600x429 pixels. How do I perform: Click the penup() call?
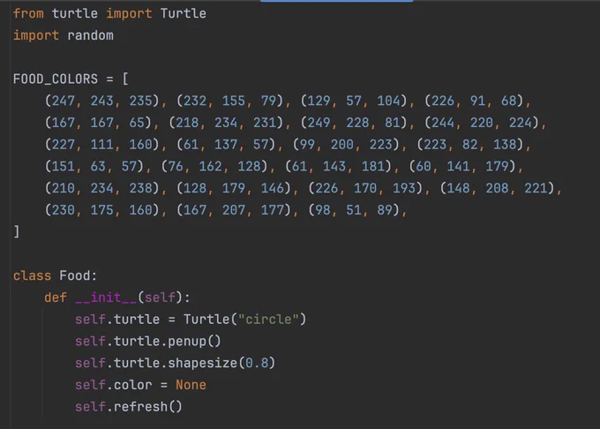tap(194, 342)
